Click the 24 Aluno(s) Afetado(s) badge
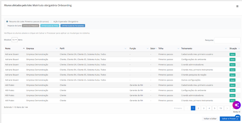 tap(31, 26)
